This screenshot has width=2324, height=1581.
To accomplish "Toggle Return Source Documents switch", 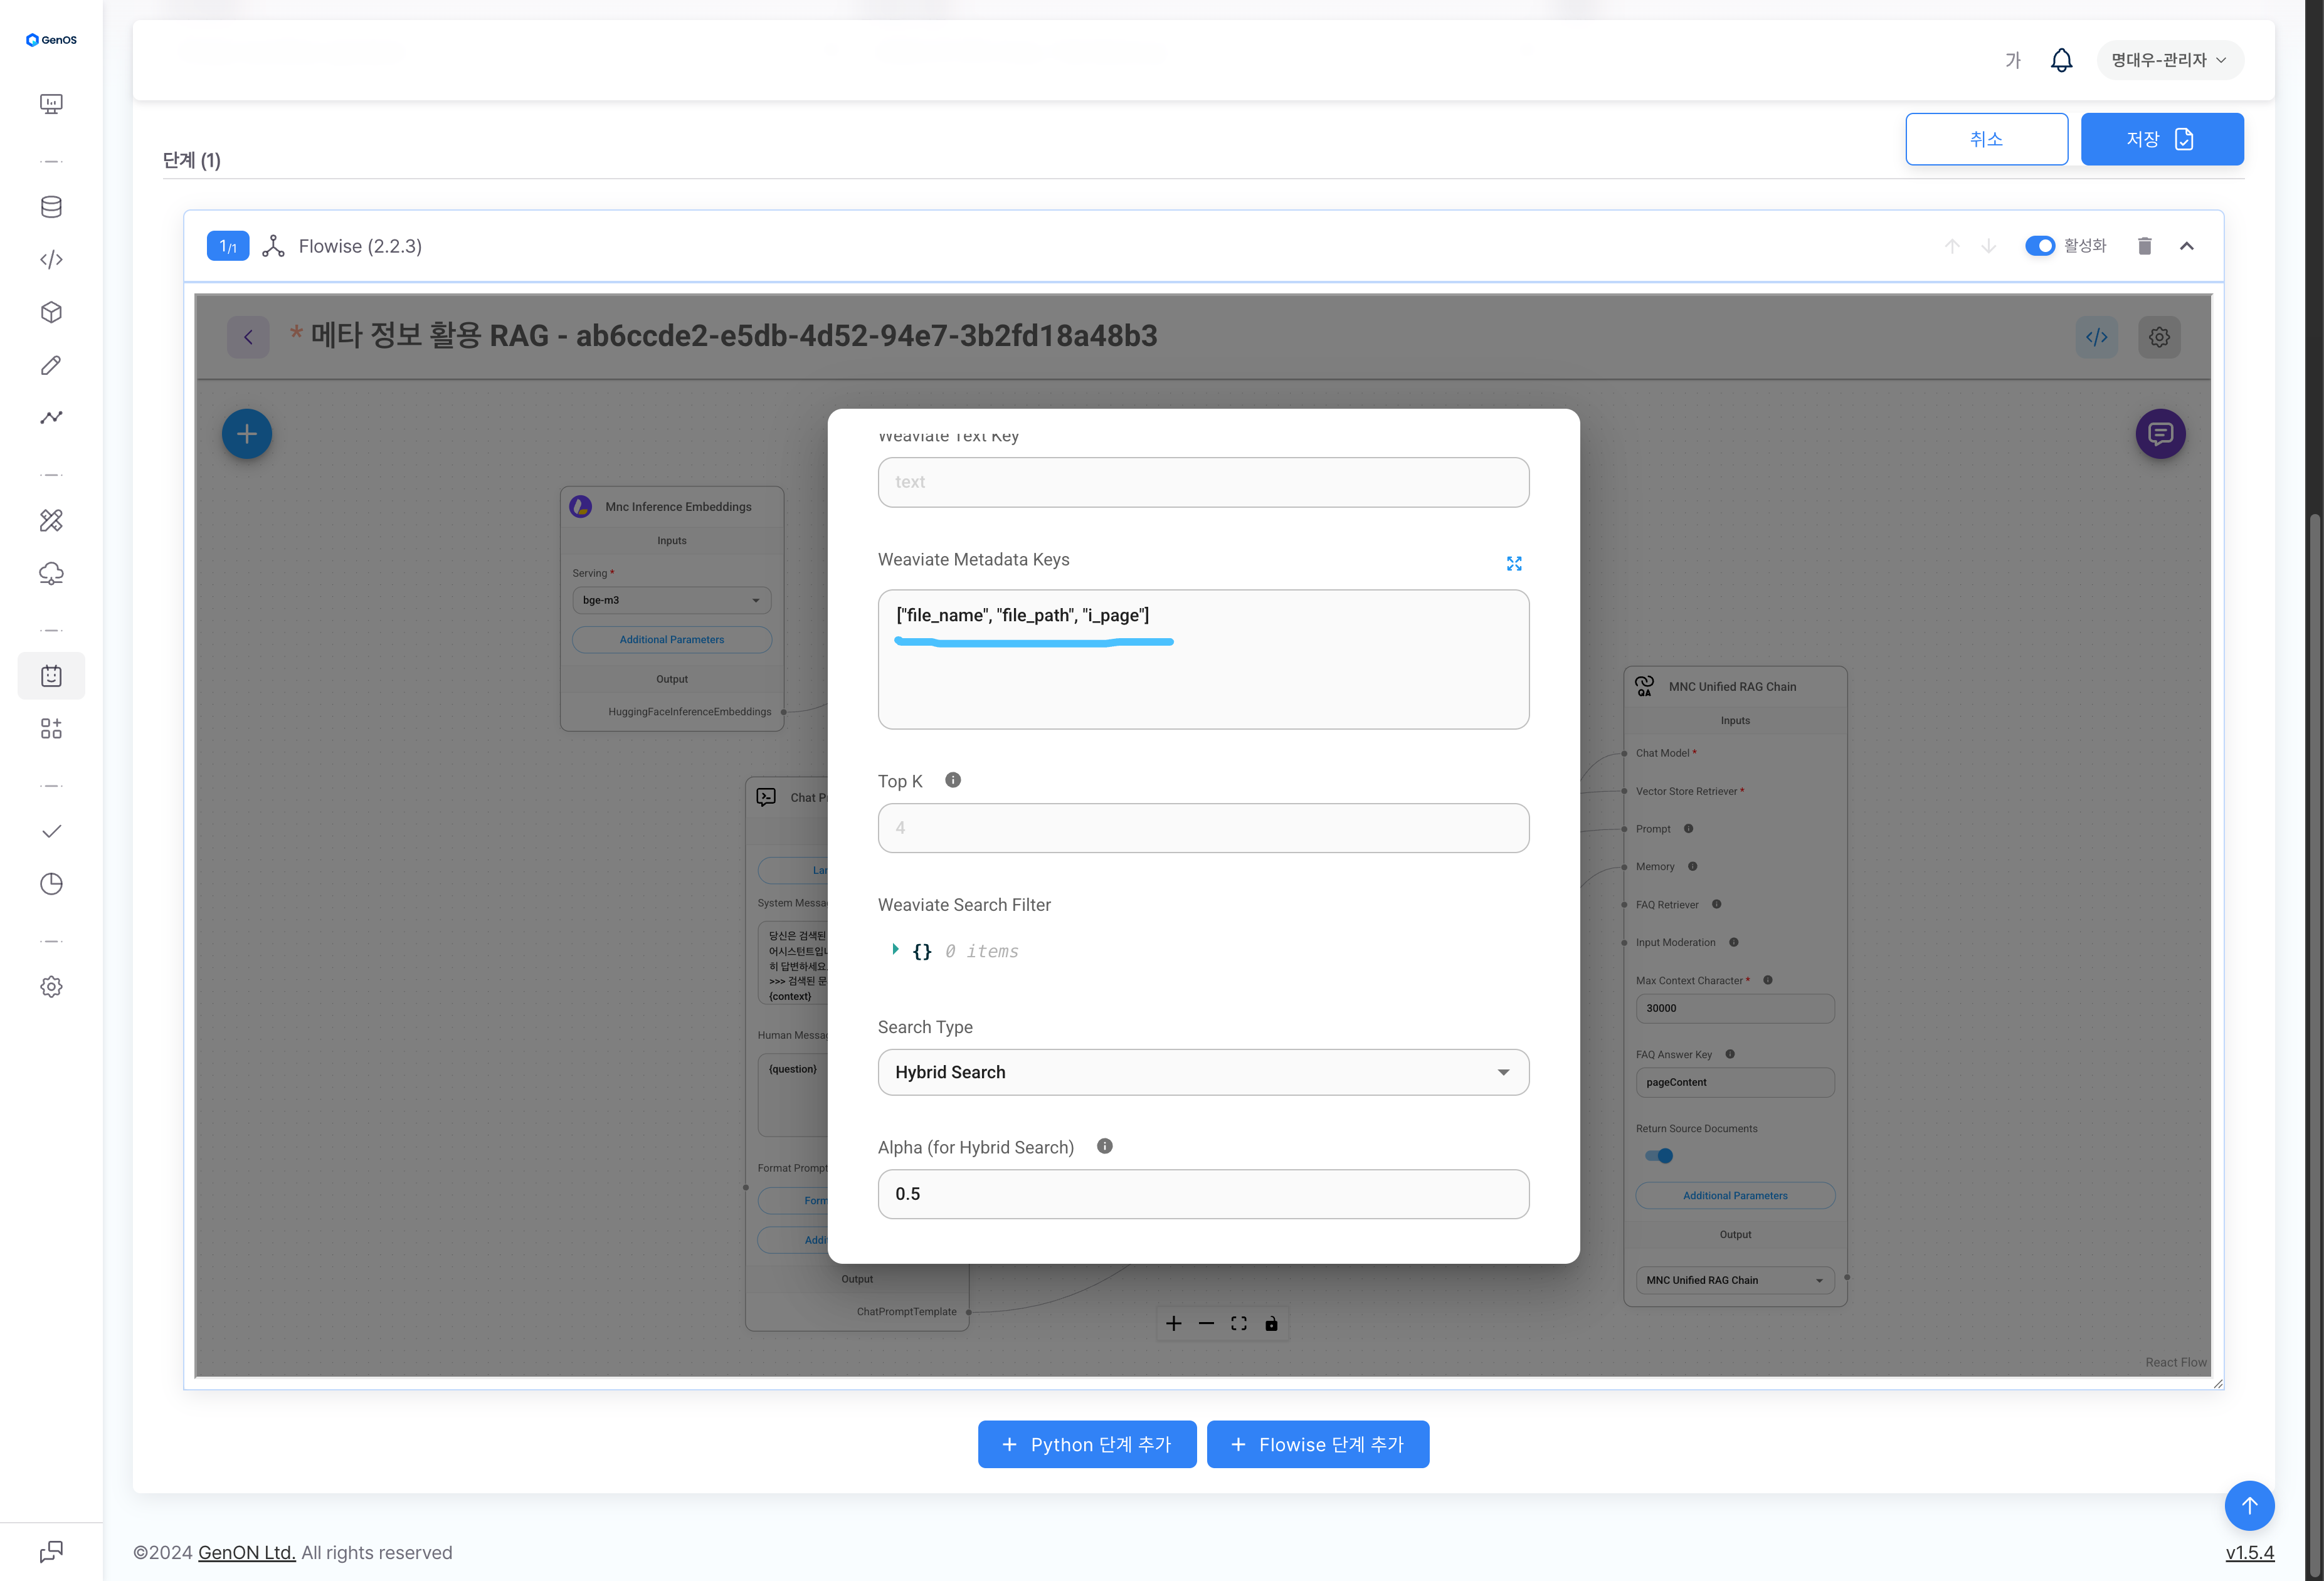I will [x=1659, y=1155].
